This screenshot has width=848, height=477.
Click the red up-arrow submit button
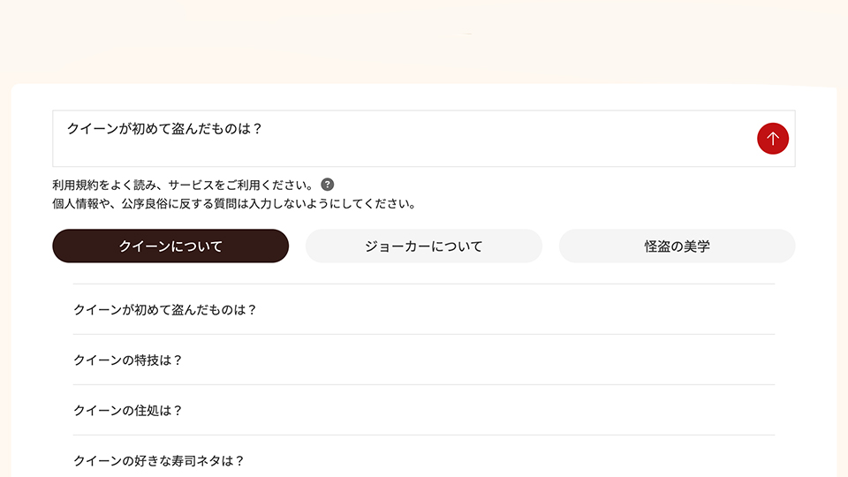(x=773, y=139)
